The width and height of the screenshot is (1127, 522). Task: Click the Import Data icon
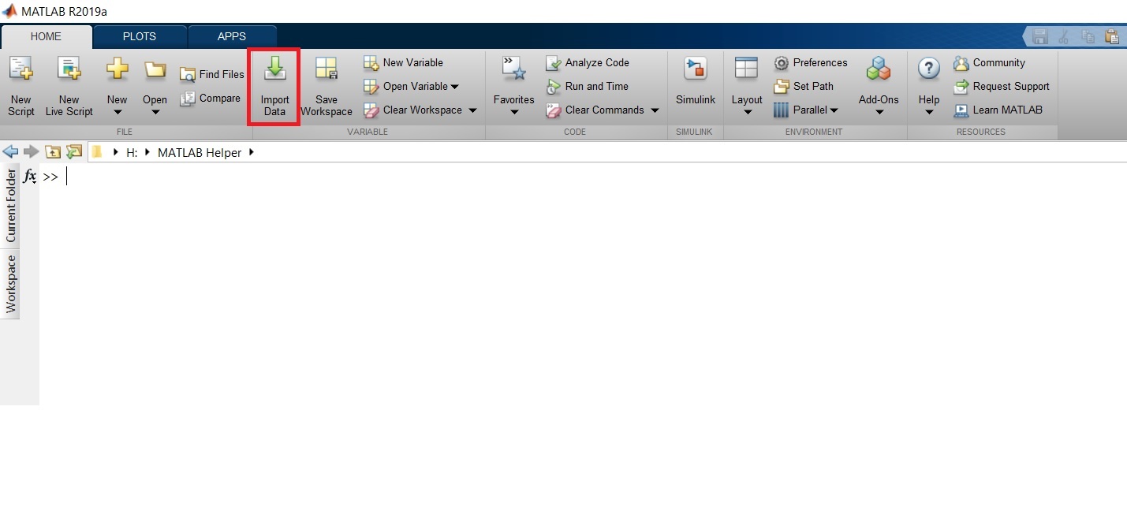click(274, 83)
